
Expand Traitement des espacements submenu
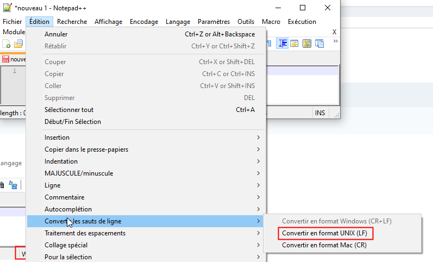[x=146, y=233]
